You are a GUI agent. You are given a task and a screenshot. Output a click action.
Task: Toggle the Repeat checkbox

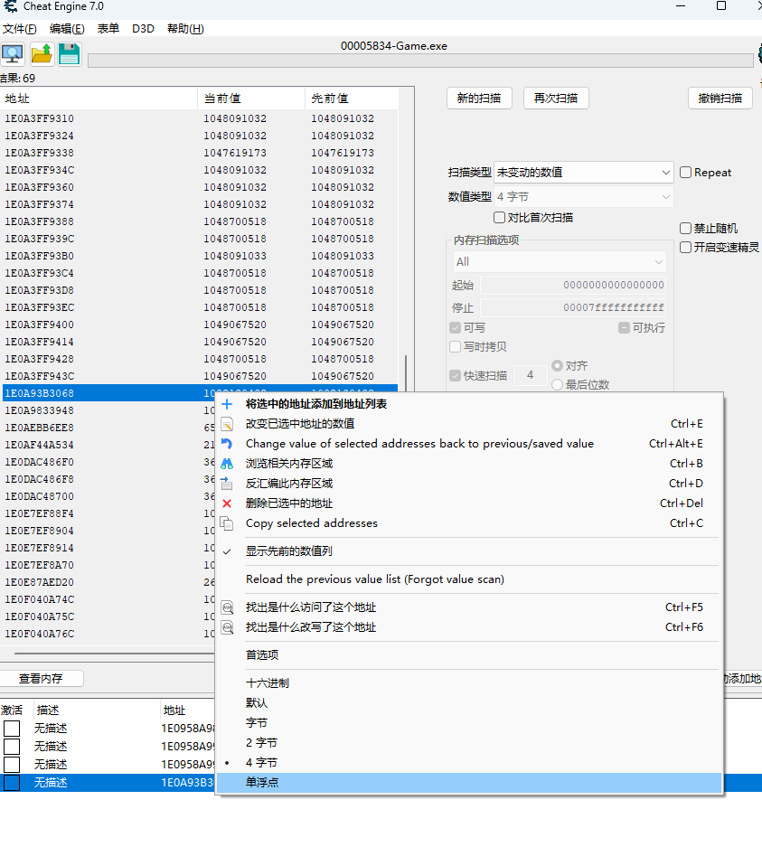(x=686, y=173)
